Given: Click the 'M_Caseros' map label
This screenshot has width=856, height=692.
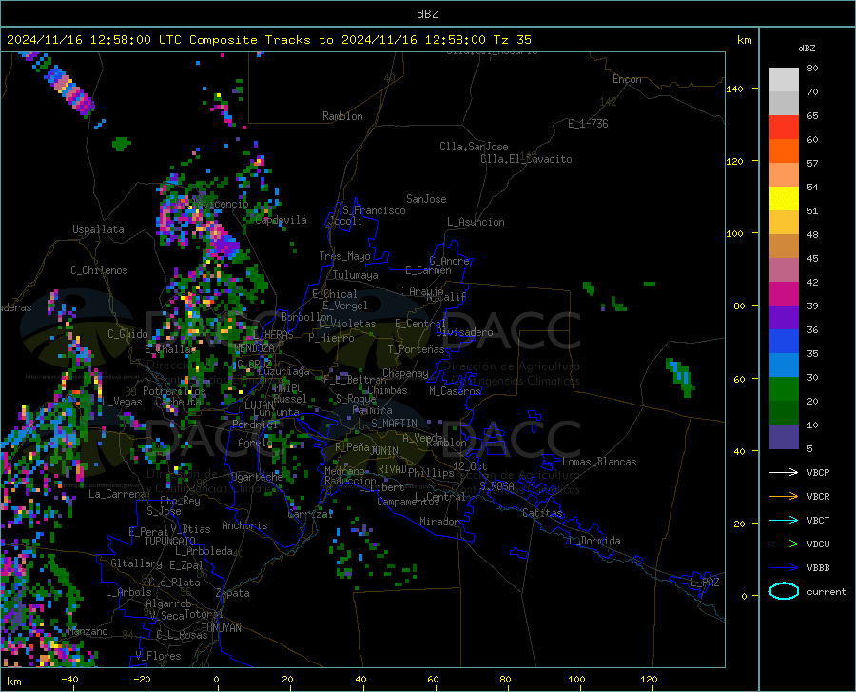Looking at the screenshot, I should (455, 391).
